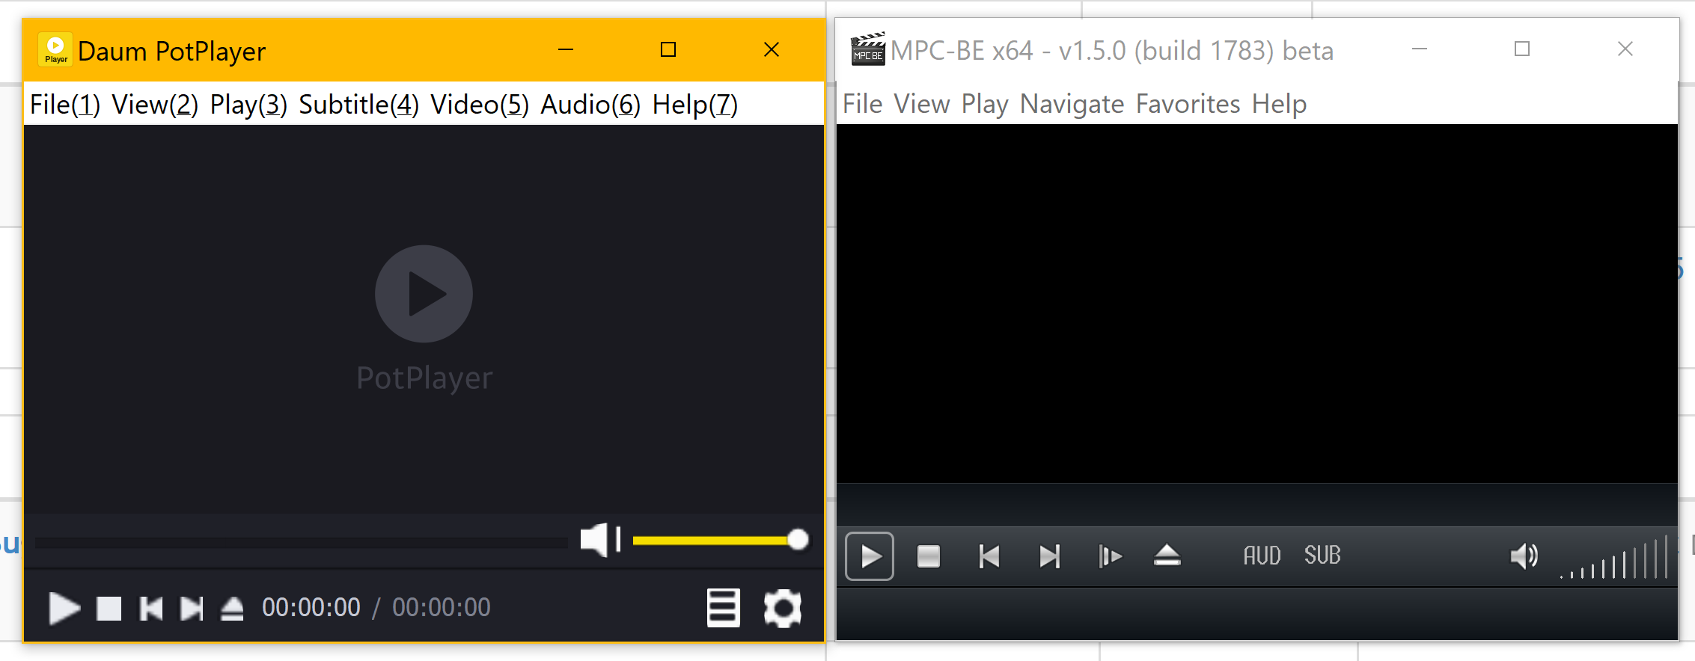Image resolution: width=1695 pixels, height=661 pixels.
Task: Close the Daum PotPlayer window
Action: tap(772, 50)
